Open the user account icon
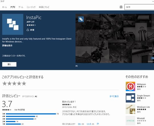 (121, 7)
